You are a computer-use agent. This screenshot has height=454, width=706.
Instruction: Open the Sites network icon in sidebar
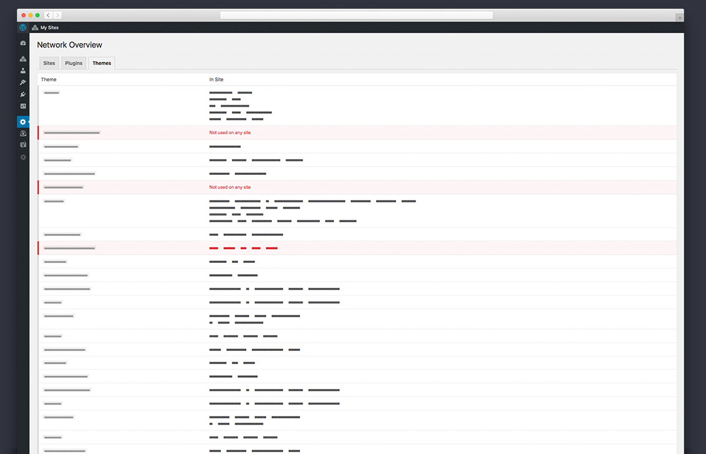click(x=23, y=59)
